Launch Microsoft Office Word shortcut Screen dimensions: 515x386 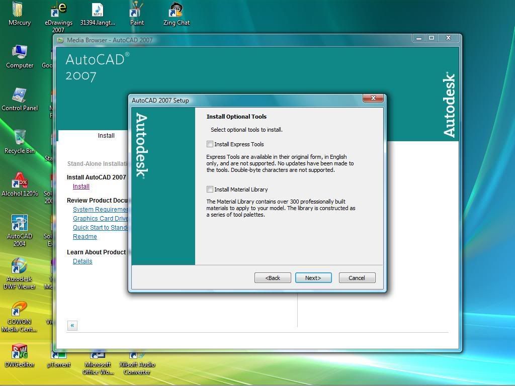(98, 363)
